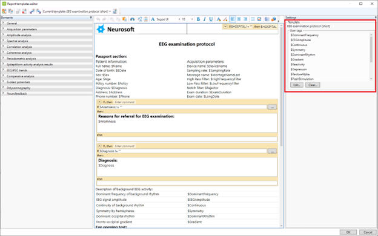The height and width of the screenshot is (236, 378).
Task: Click the Paste clipboard icon
Action: (x=125, y=19)
